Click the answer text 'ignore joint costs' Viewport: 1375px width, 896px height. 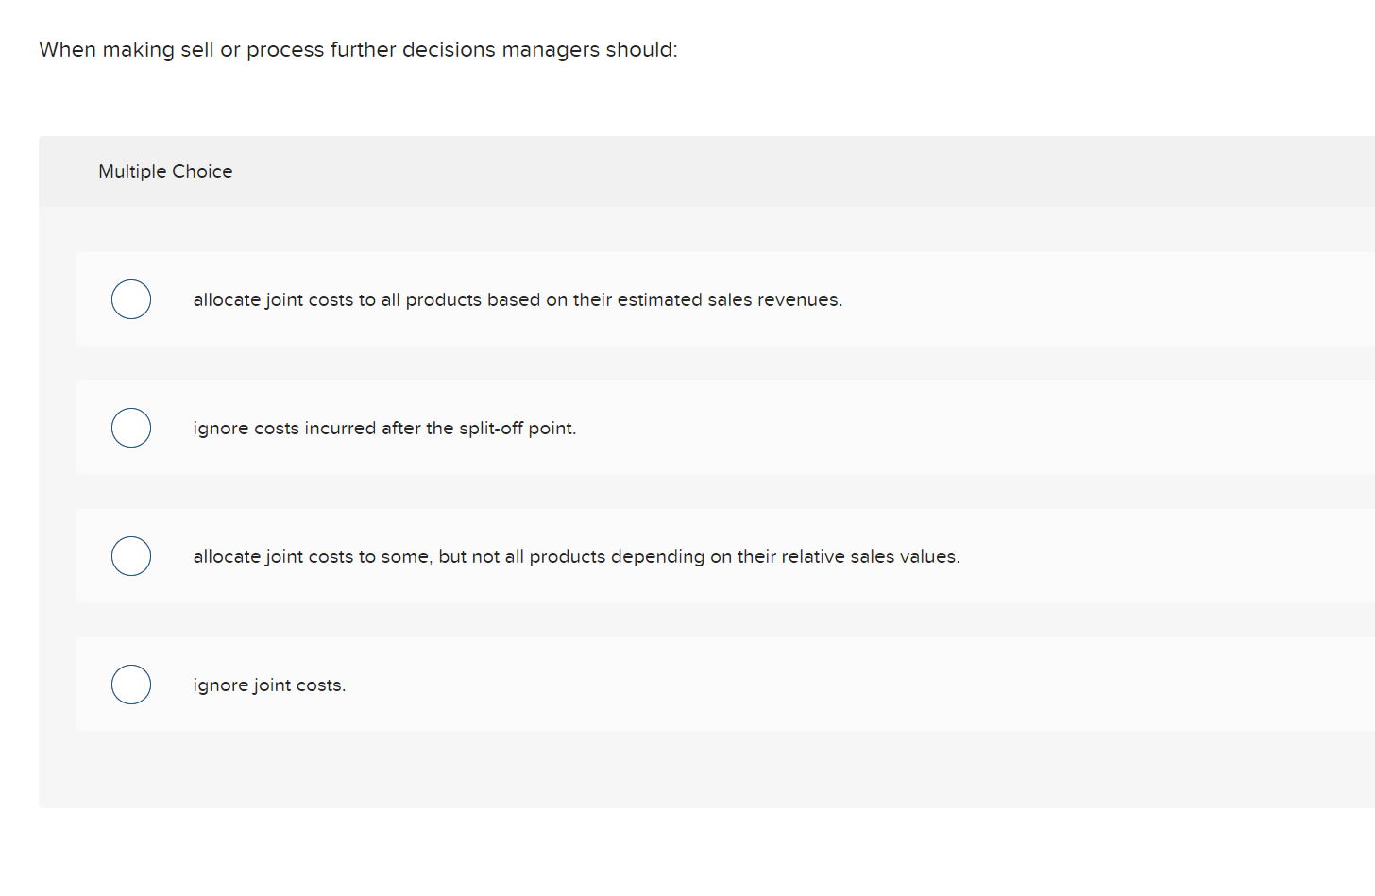269,685
